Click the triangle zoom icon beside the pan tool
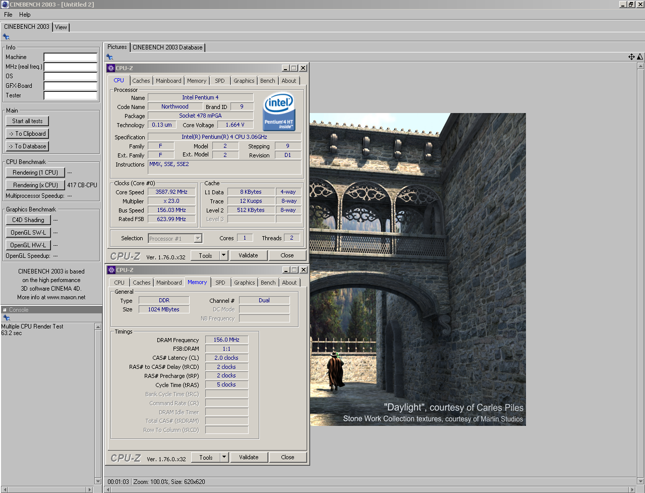Viewport: 645px width, 493px height. (640, 57)
